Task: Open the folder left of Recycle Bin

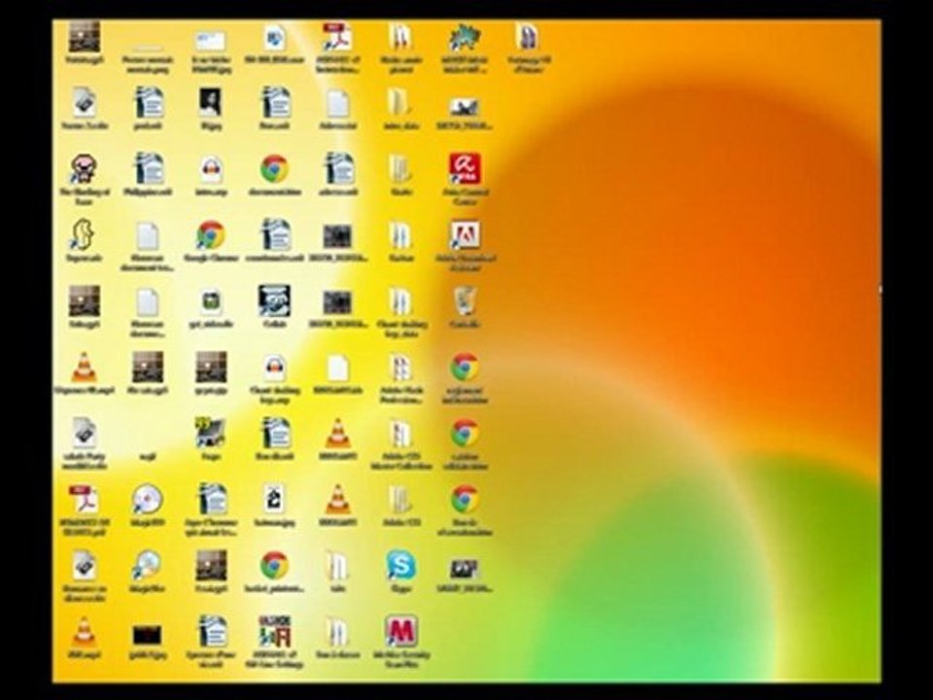Action: point(401,301)
